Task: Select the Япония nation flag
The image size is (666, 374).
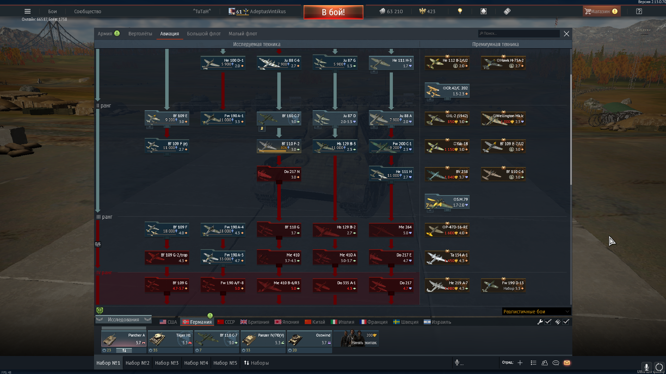Action: pyautogui.click(x=287, y=322)
